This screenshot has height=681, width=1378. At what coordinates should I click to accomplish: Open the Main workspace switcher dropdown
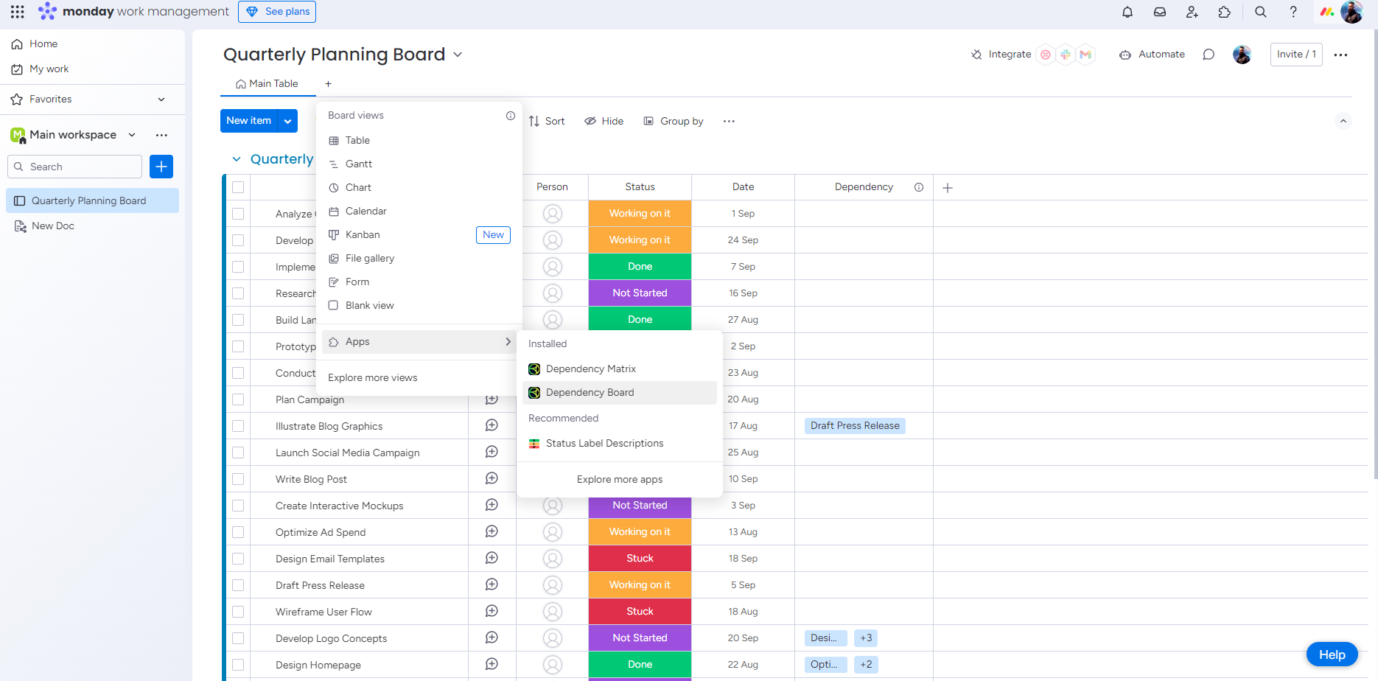[x=132, y=135]
